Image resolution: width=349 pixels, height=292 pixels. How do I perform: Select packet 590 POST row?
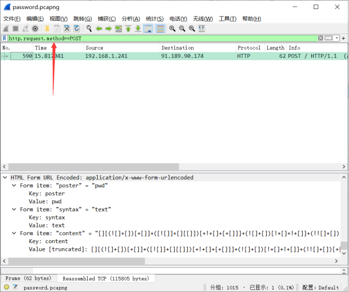click(x=174, y=56)
